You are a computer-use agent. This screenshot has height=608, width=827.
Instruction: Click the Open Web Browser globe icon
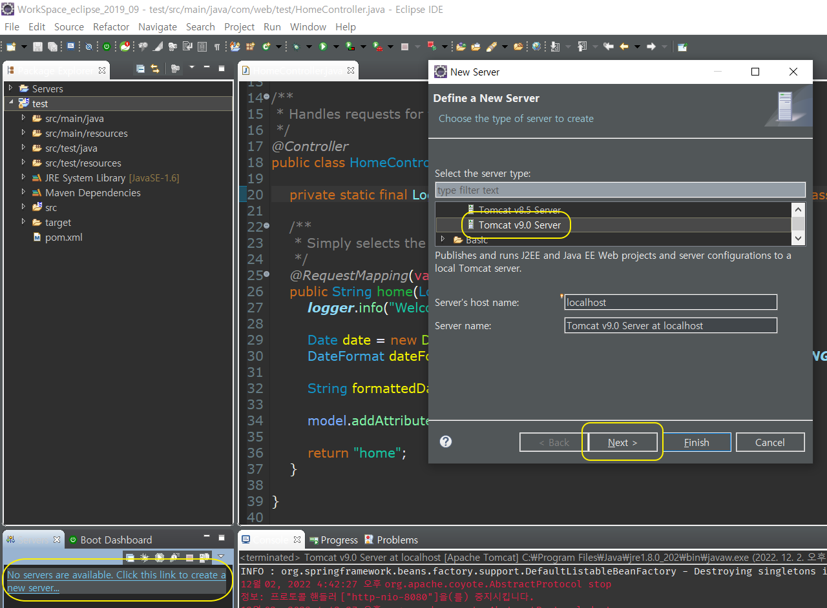(x=536, y=46)
